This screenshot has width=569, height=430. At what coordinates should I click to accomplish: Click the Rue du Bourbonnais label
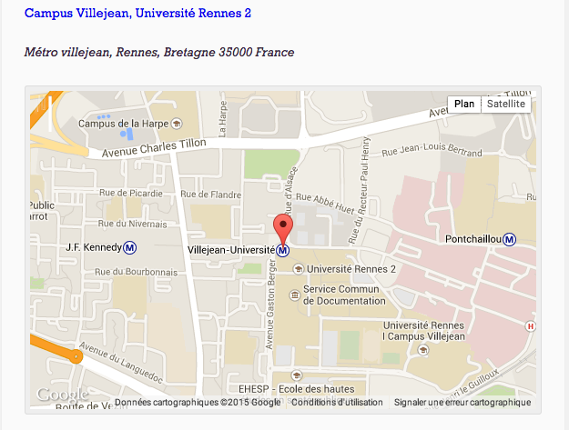click(x=136, y=272)
